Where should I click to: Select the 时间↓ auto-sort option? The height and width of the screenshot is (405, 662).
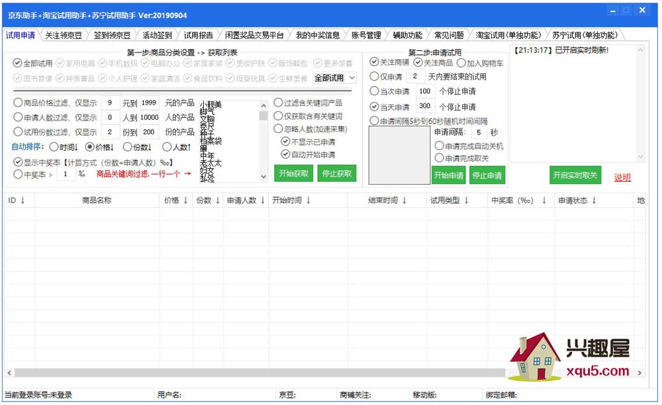[54, 146]
